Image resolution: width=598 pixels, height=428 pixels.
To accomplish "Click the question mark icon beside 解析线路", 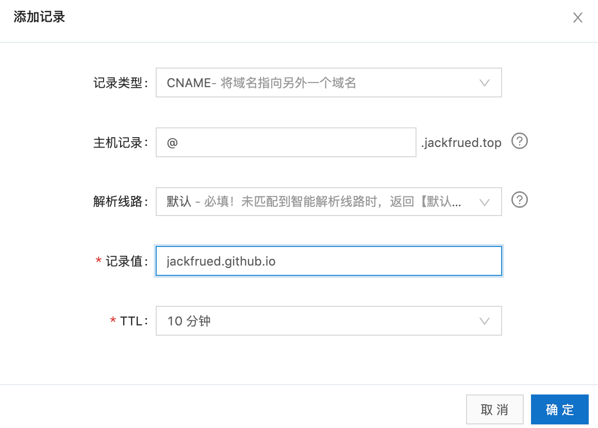I will point(520,200).
